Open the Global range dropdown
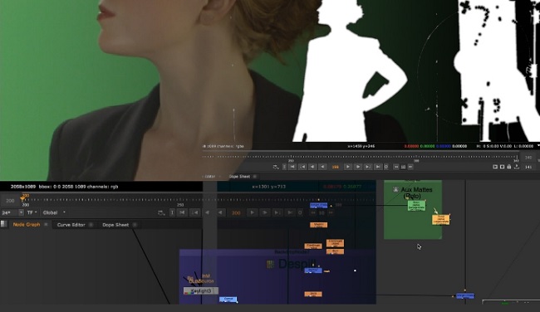 point(54,212)
